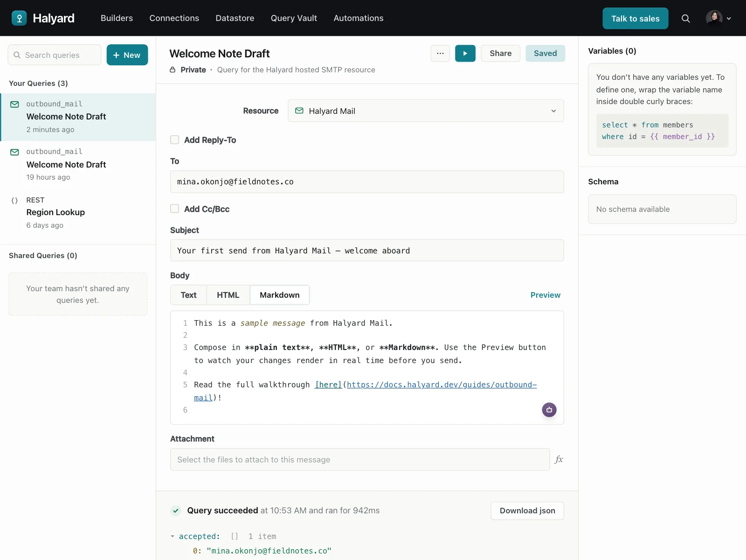Click Talk to sales button

635,18
